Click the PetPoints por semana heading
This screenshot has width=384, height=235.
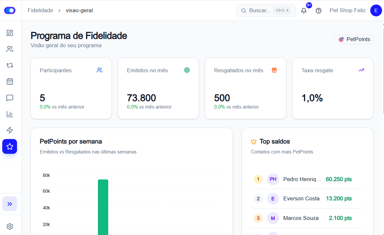[71, 142]
